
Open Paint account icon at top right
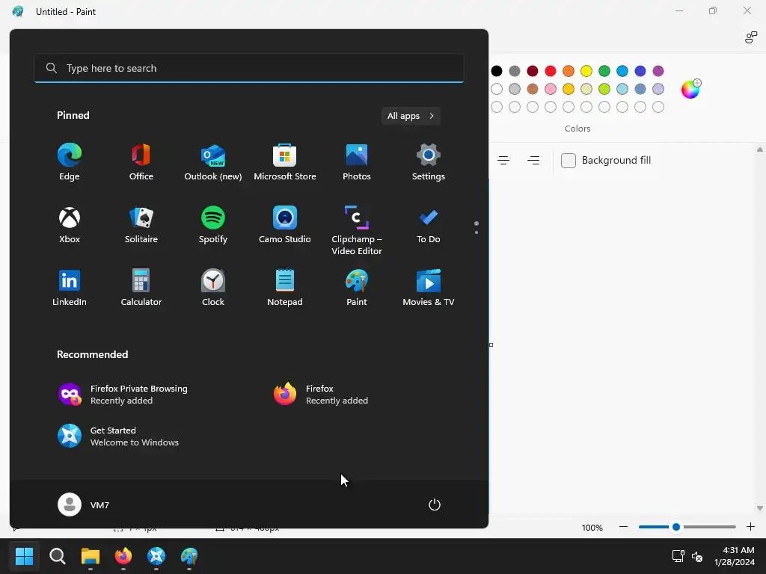[751, 37]
